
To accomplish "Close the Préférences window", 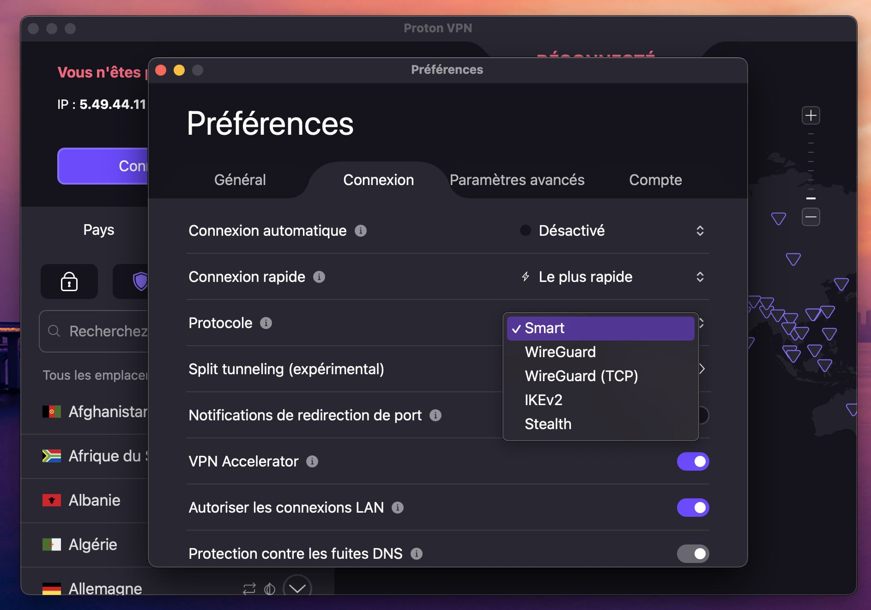I will coord(161,70).
